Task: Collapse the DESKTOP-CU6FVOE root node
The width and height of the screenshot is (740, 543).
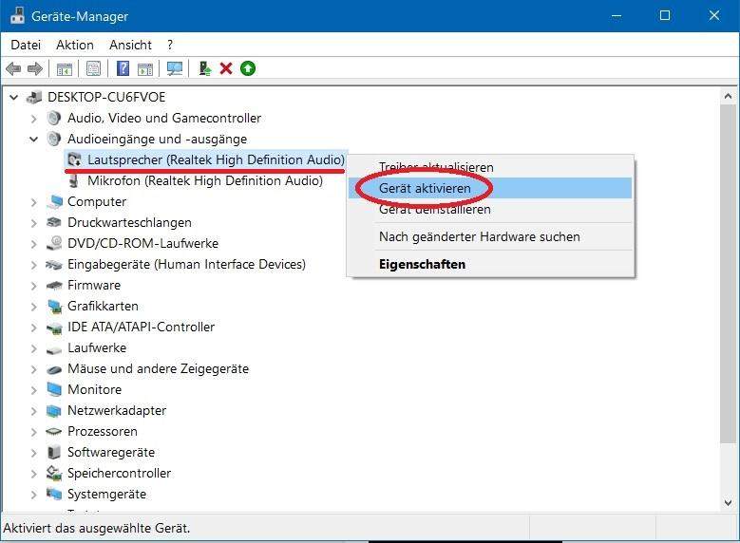Action: (13, 97)
